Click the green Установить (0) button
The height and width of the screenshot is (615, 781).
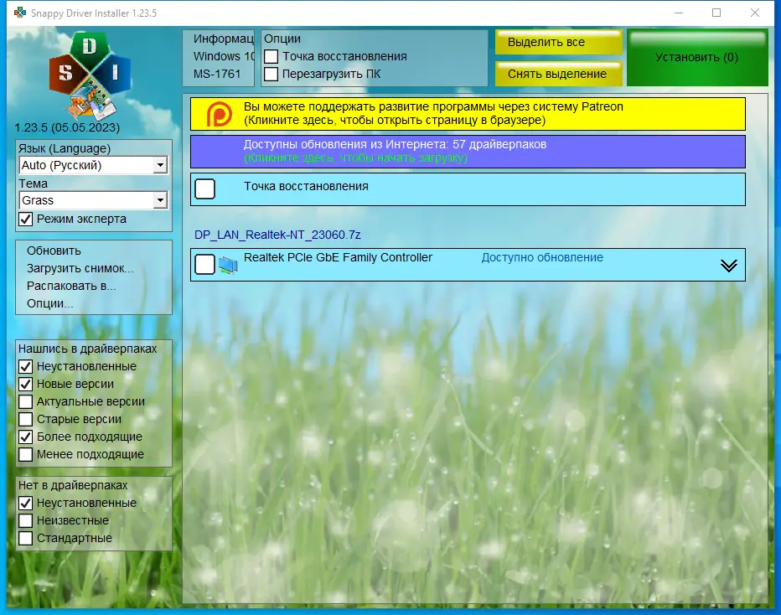coord(697,57)
